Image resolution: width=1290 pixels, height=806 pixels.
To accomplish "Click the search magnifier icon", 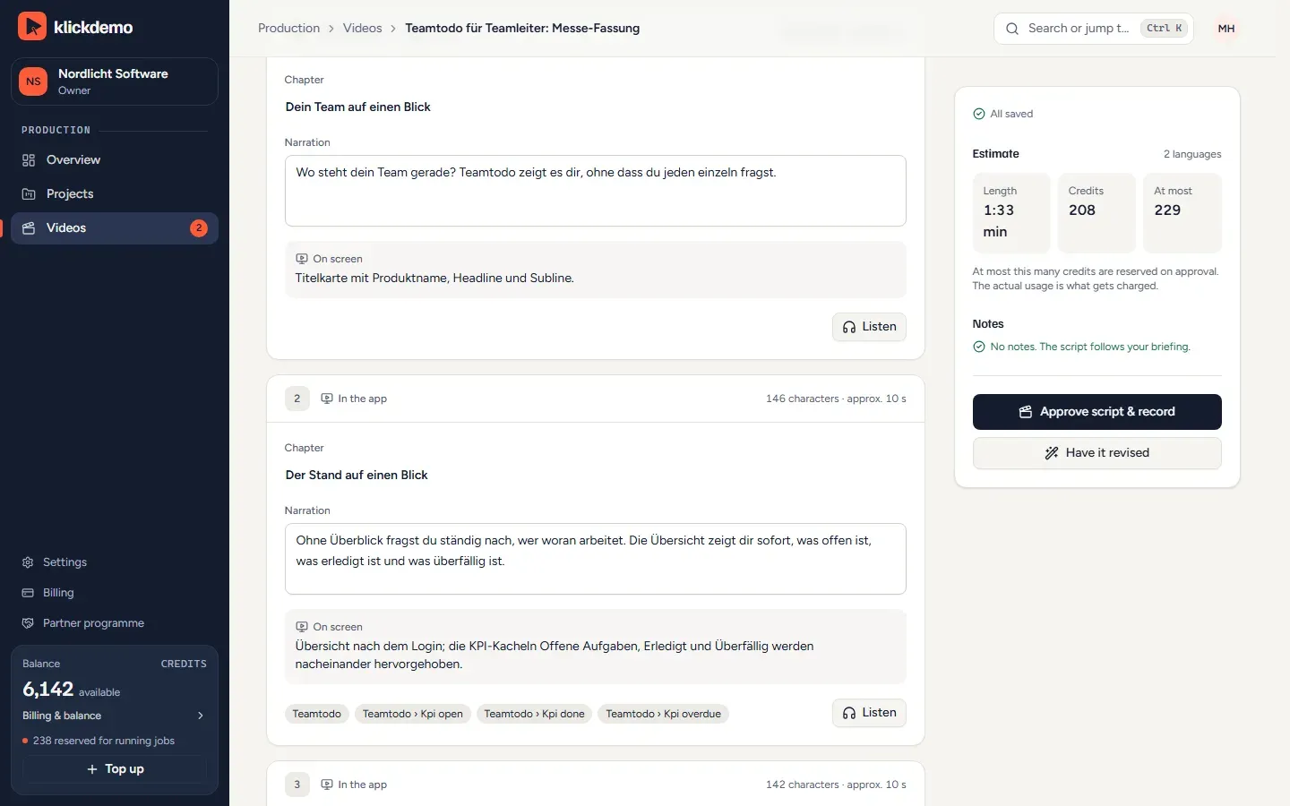I will 1012,29.
